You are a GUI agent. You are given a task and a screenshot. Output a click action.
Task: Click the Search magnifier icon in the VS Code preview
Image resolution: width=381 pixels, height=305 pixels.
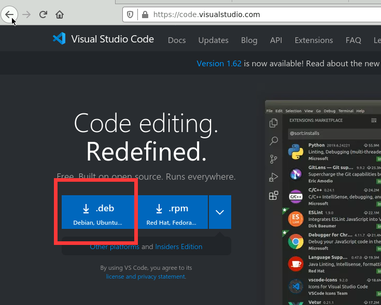pyautogui.click(x=274, y=141)
